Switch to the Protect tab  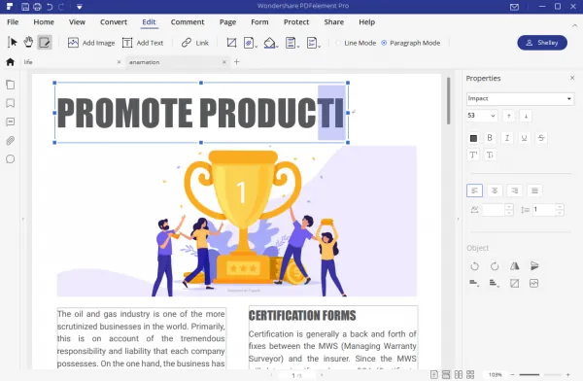[x=296, y=22]
